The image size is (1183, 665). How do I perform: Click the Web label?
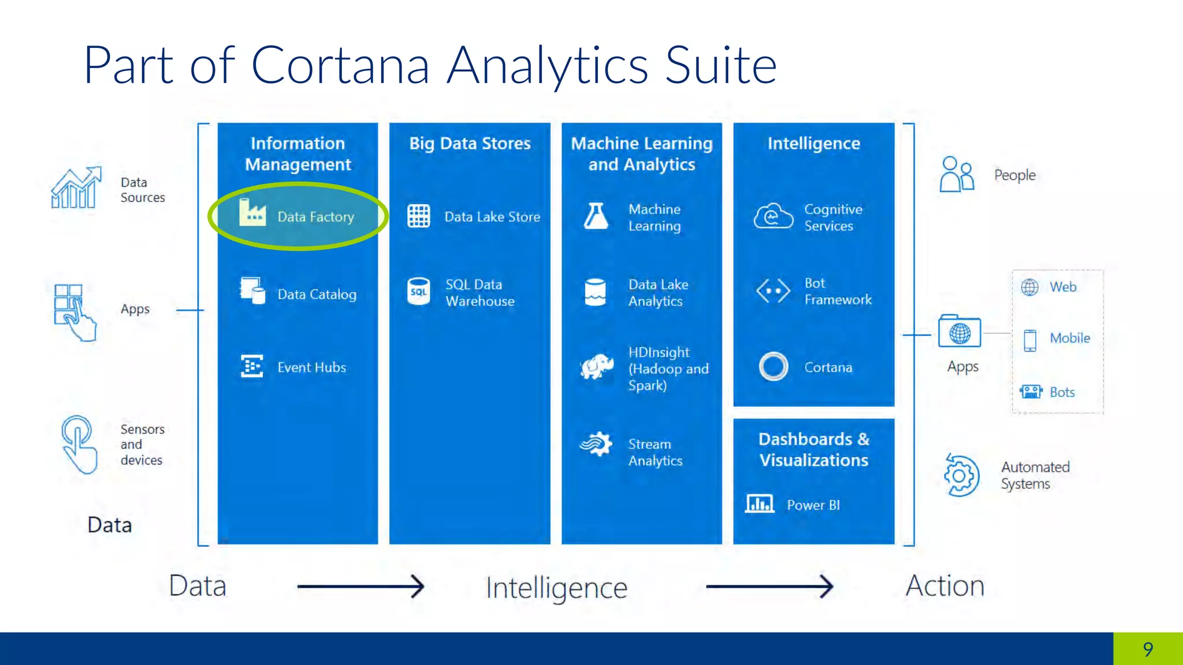coord(1063,287)
